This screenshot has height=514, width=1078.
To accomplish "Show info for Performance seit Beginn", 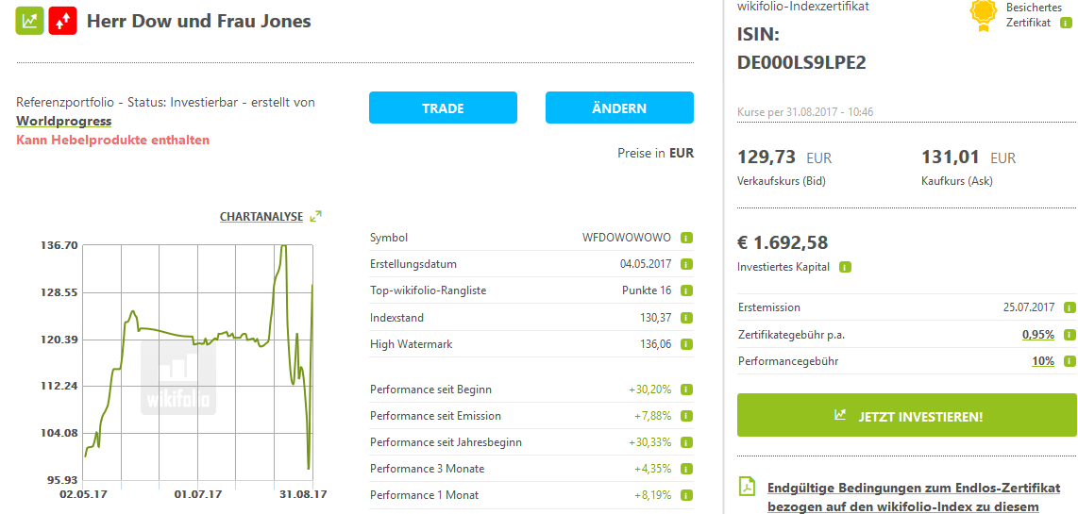I will coord(687,390).
